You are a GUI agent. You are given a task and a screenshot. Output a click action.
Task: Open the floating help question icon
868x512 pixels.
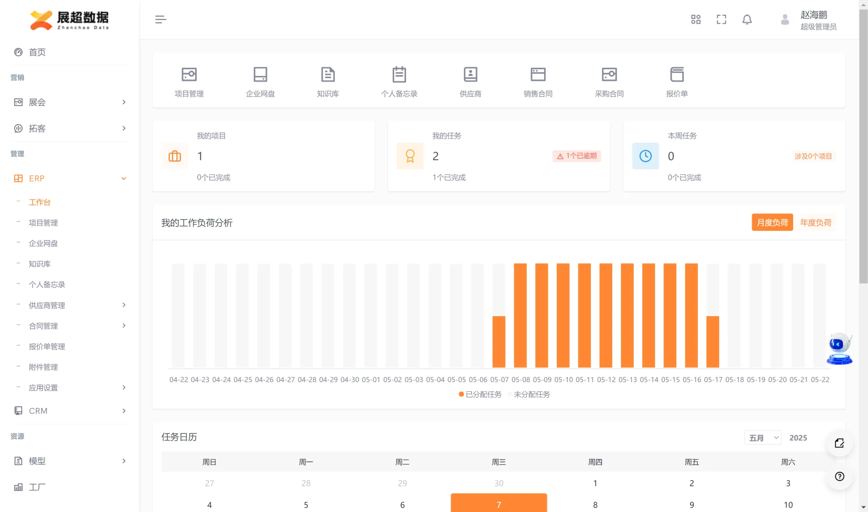pos(840,476)
